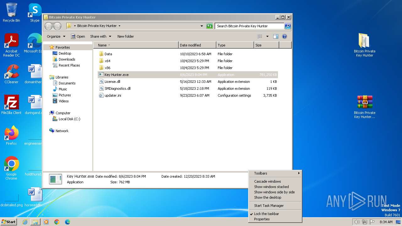Open Microsoft Edge from the taskbar

coord(68,222)
